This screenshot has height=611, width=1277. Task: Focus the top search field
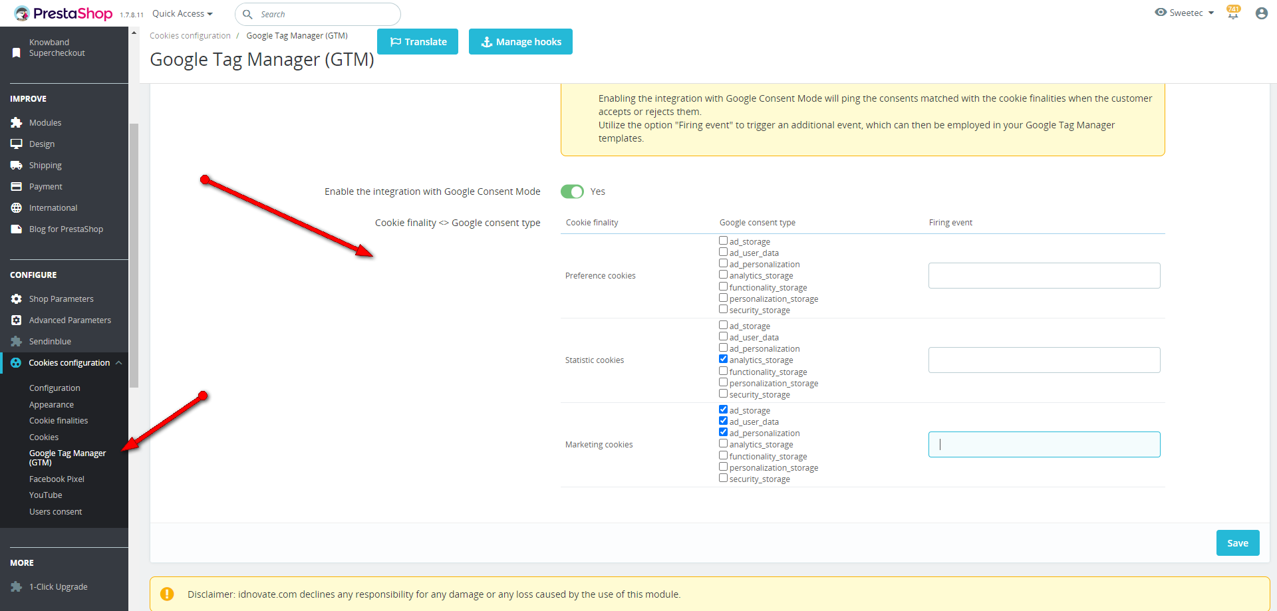318,14
